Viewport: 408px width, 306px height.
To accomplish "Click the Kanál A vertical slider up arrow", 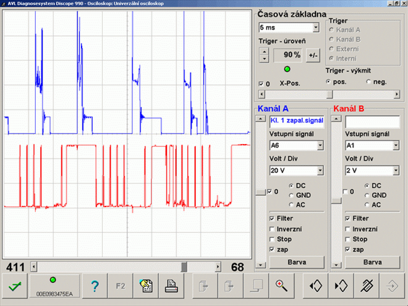I will click(x=260, y=119).
